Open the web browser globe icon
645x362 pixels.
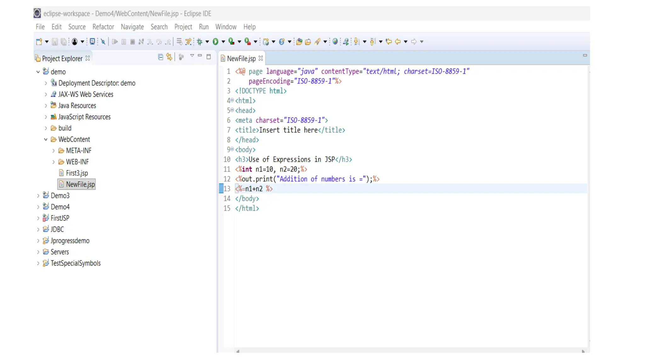click(x=335, y=41)
